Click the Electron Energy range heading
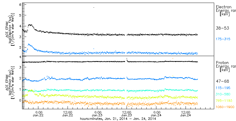This screenshot has height=121, width=236. click(226, 11)
